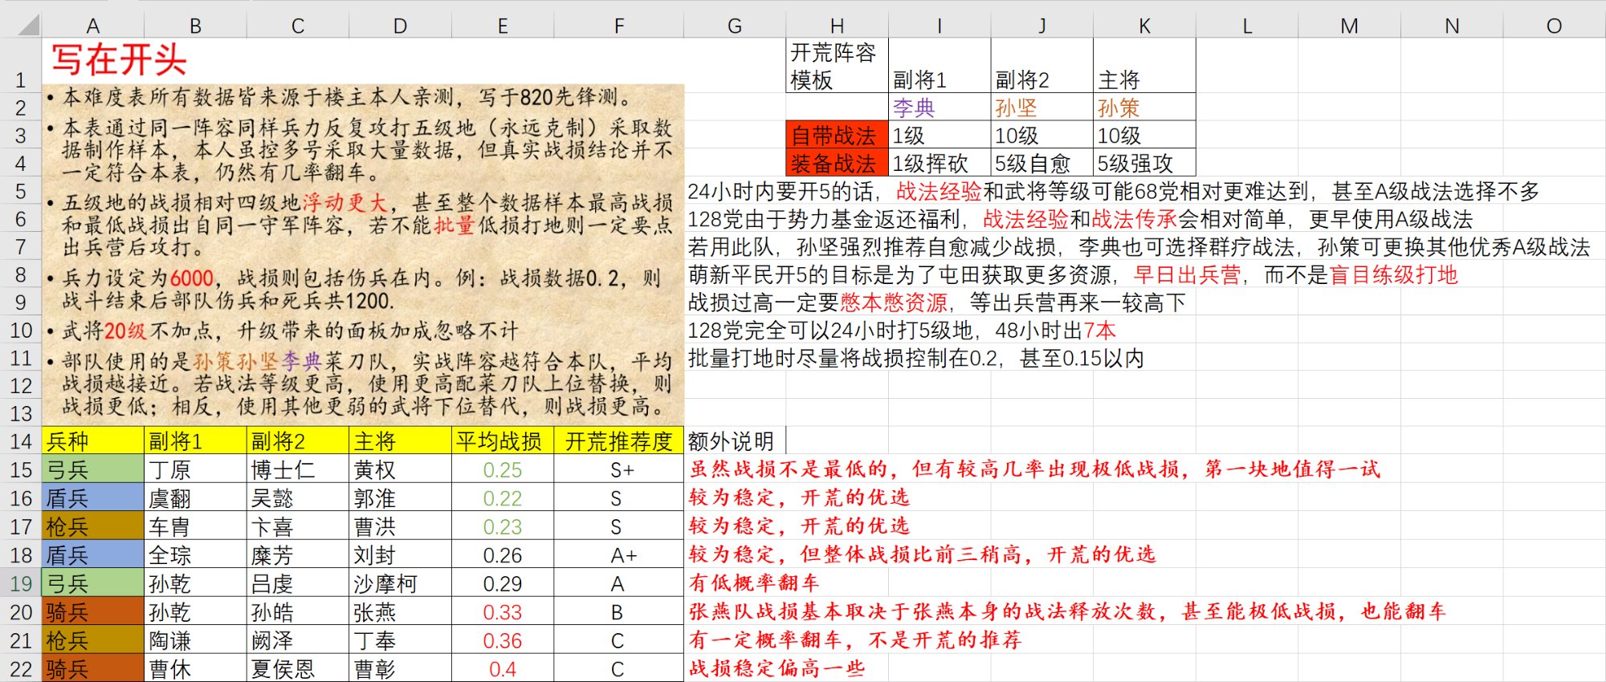Click cell 陶谦
The image size is (1606, 682).
(x=195, y=640)
